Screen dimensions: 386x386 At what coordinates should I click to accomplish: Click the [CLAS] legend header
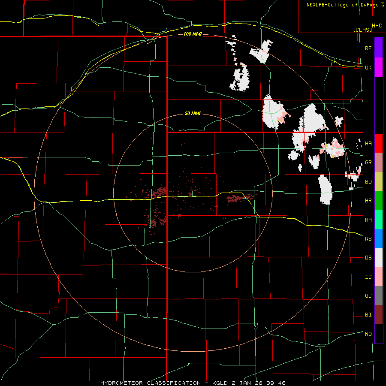[362, 30]
